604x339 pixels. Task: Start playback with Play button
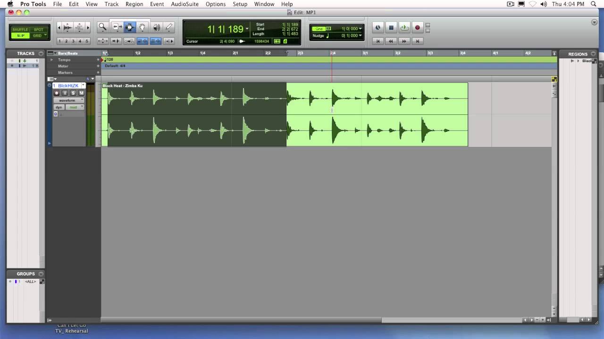404,28
